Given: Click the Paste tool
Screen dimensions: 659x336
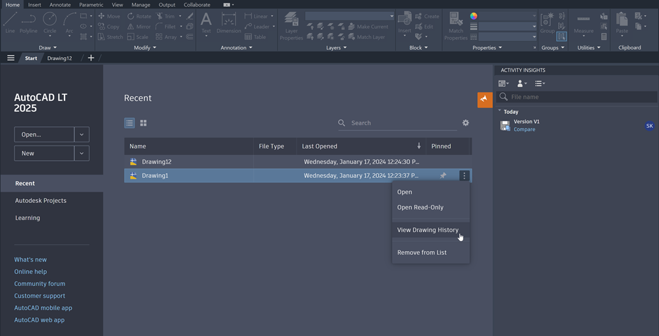Looking at the screenshot, I should click(x=622, y=22).
